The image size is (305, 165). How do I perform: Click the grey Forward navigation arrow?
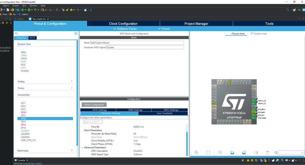click(78, 10)
